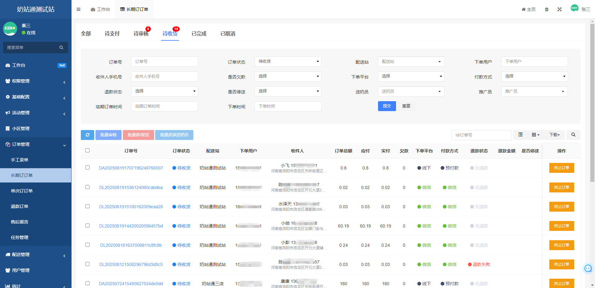The height and width of the screenshot is (288, 595).
Task: Open the 付款方式 select dropdown
Action: [534, 76]
